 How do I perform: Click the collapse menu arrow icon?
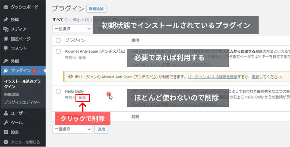[6, 142]
